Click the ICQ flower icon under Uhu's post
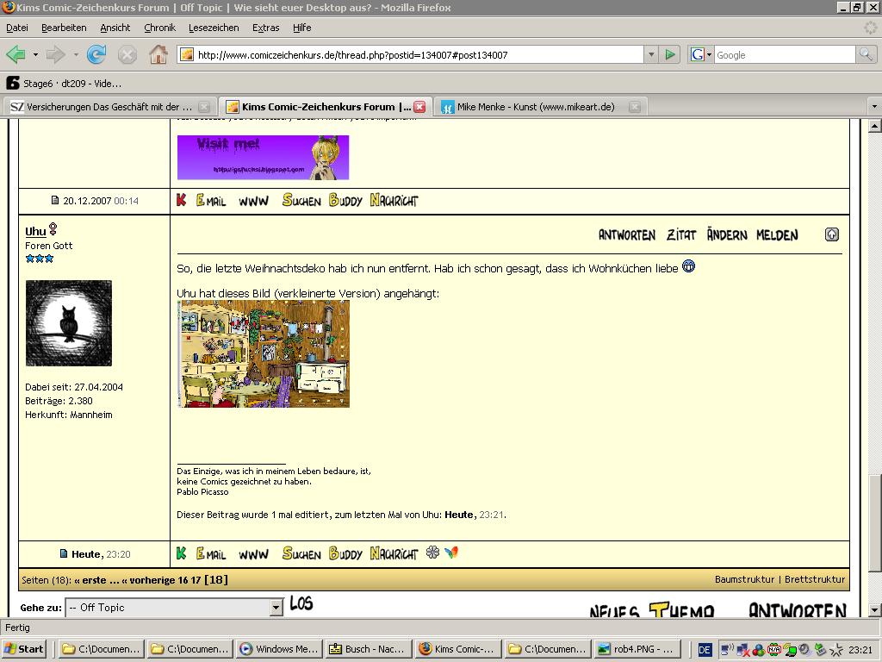Viewport: 882px width, 662px height. [x=432, y=553]
